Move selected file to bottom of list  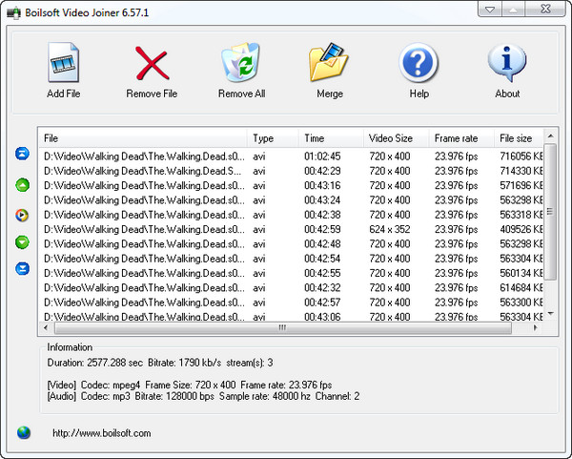22,269
